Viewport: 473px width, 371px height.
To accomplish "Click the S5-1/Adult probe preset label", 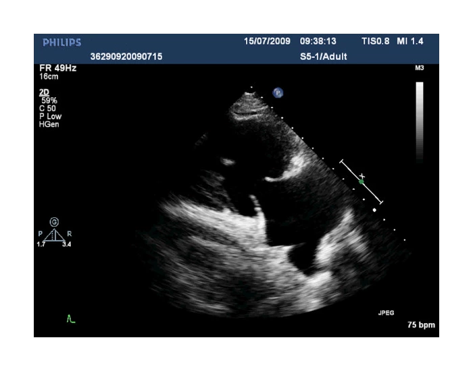I will pyautogui.click(x=324, y=57).
